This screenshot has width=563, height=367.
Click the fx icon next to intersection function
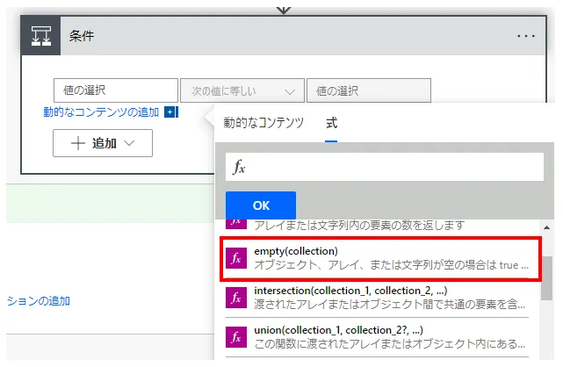[x=235, y=298]
